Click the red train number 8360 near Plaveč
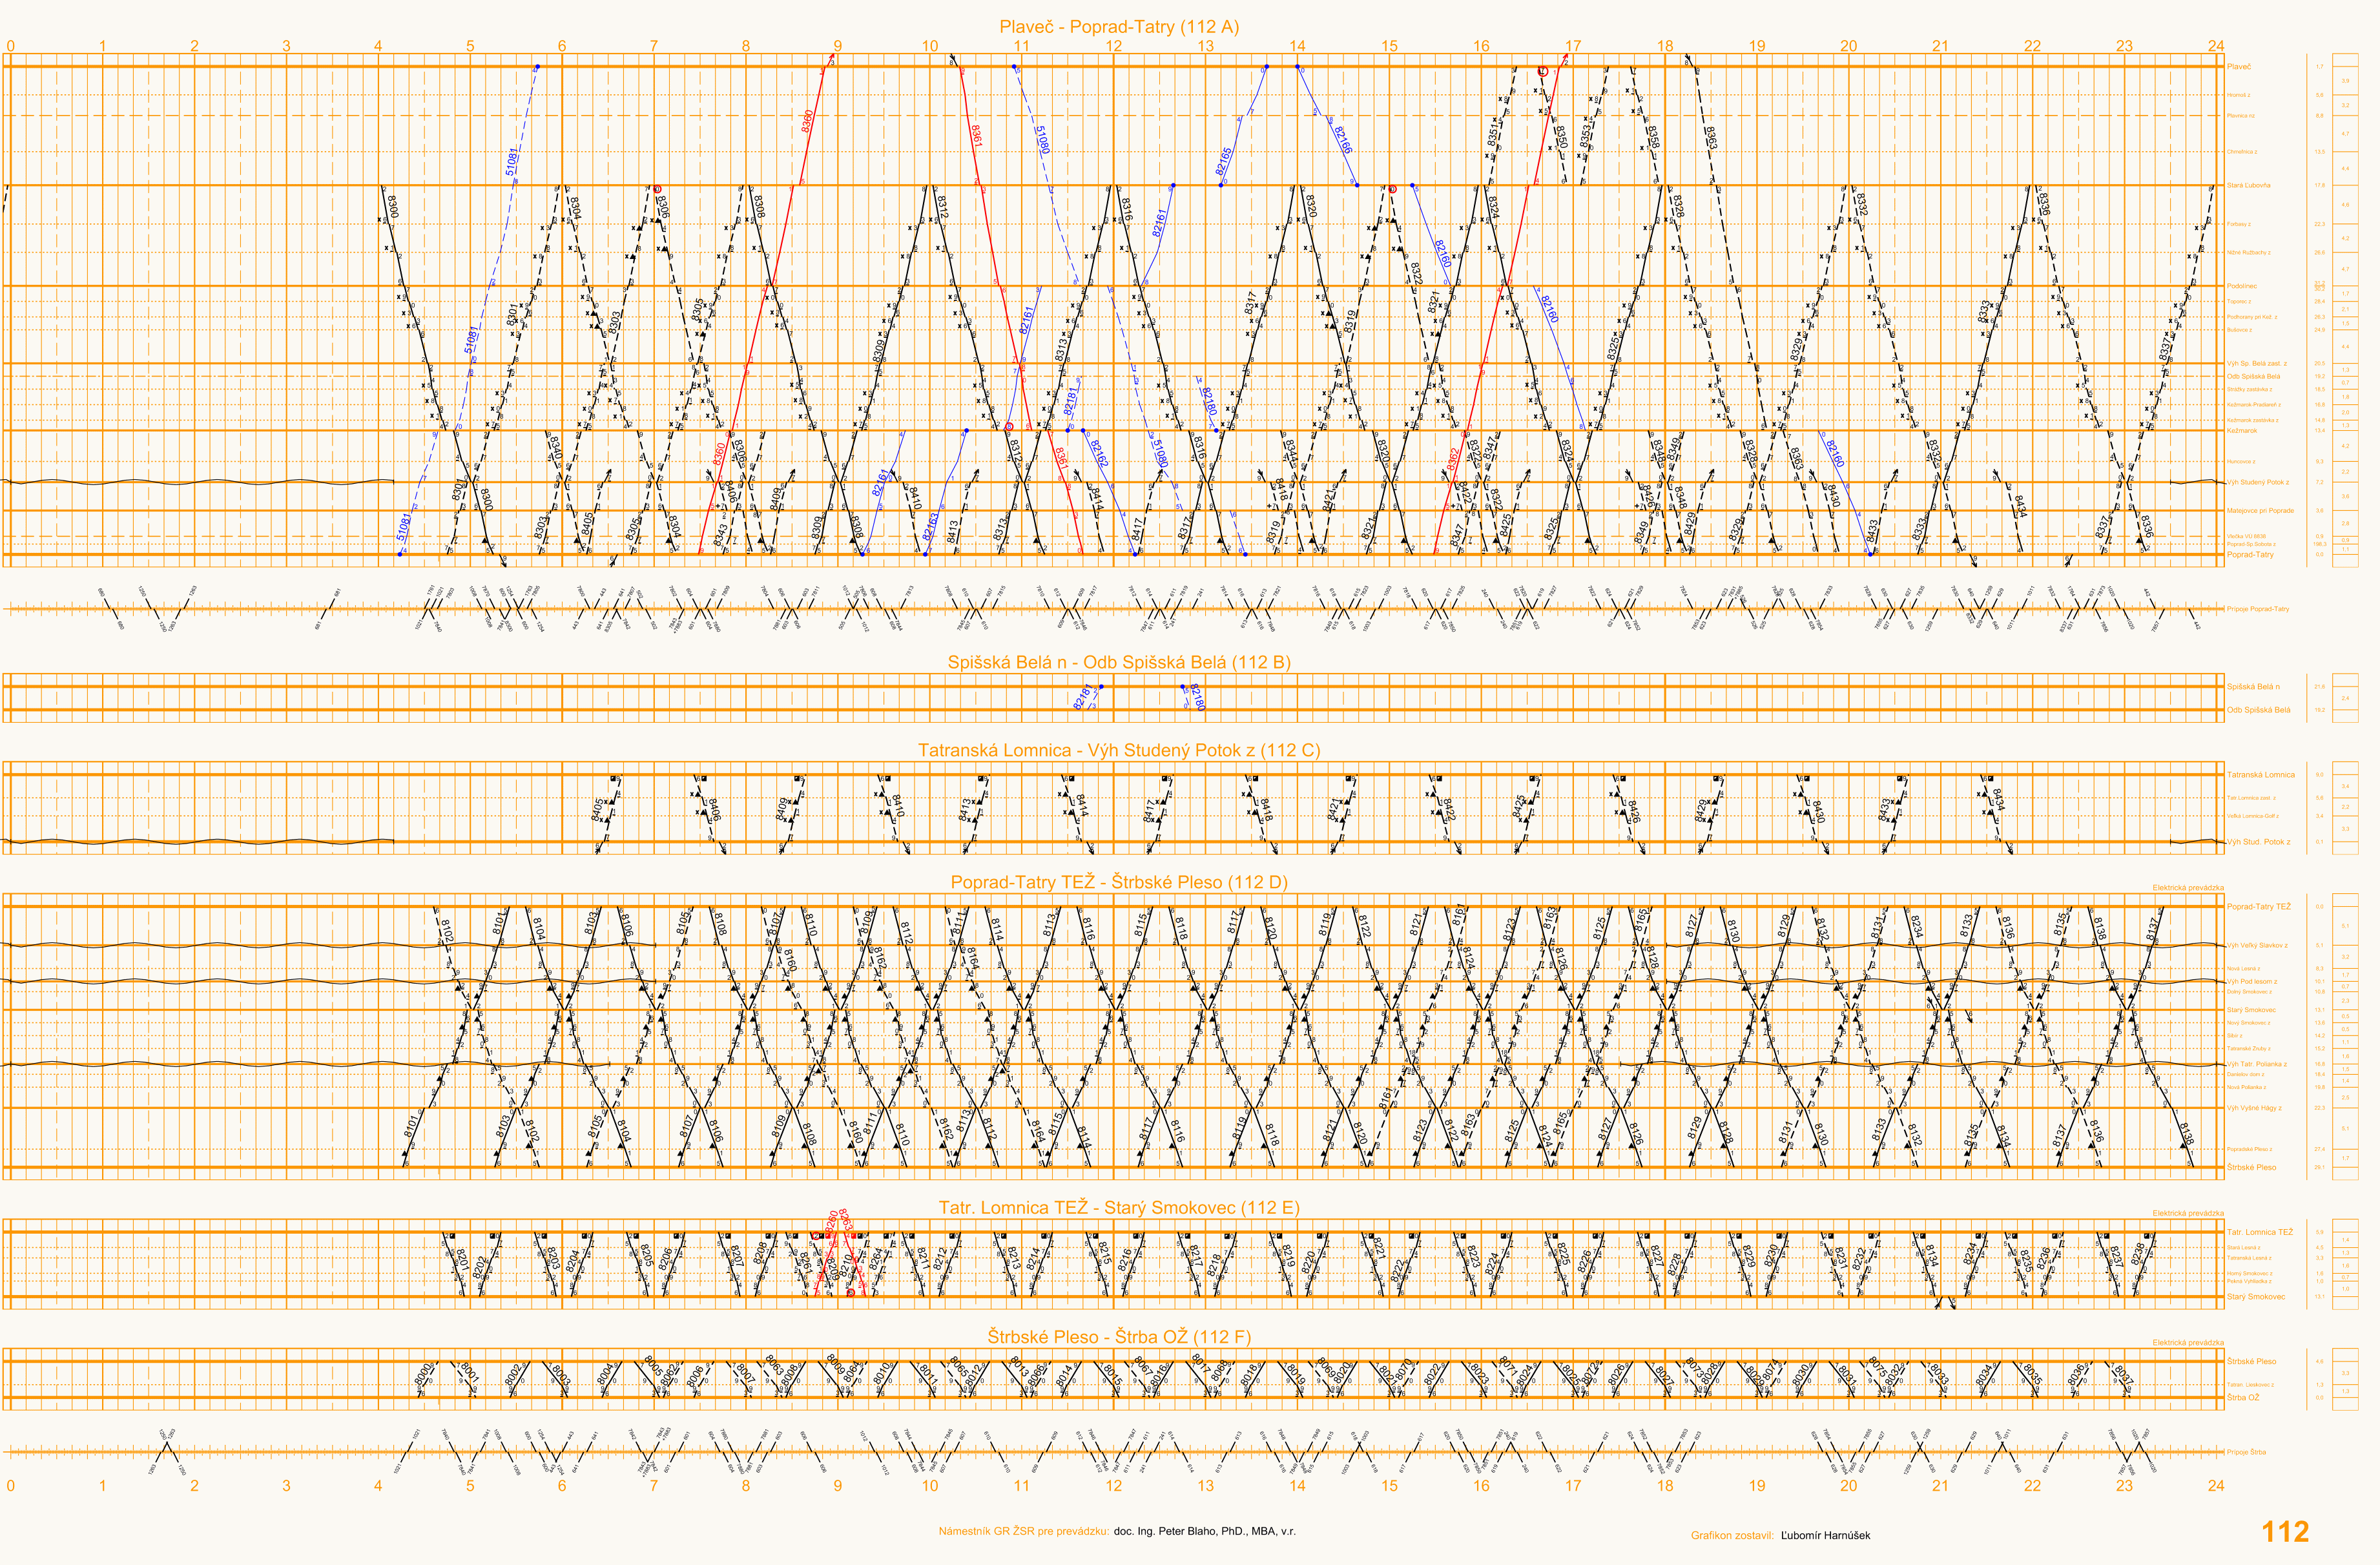 (x=807, y=121)
